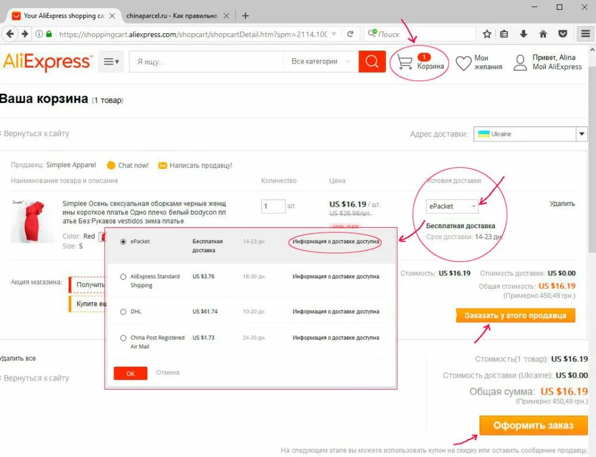Switch to the chinaparcel.ru tab
This screenshot has width=596, height=457.
pyautogui.click(x=172, y=16)
